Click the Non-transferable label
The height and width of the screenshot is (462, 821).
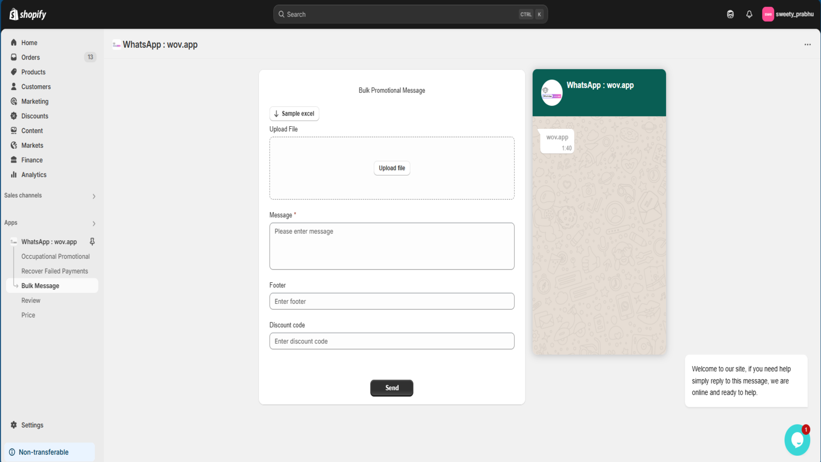tap(44, 452)
